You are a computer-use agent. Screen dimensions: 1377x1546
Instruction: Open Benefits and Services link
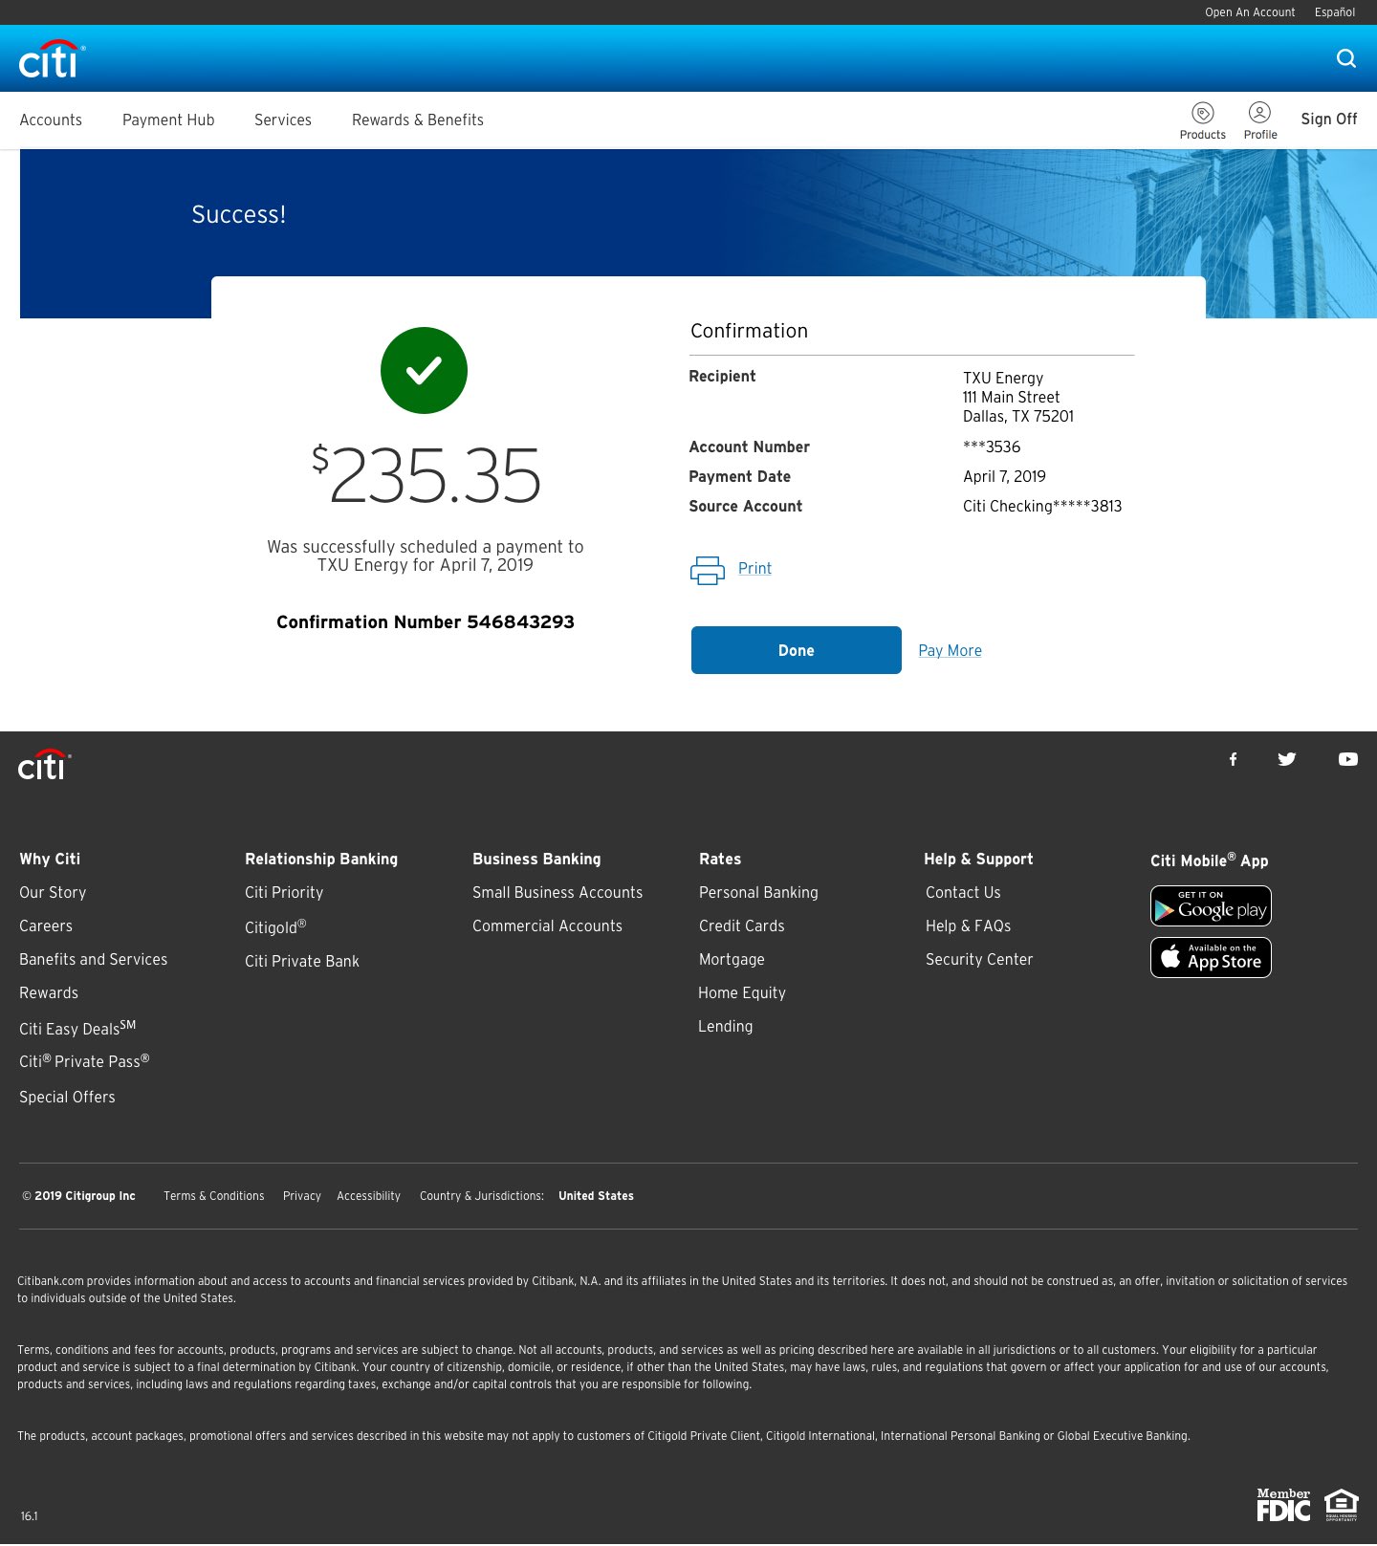coord(94,960)
